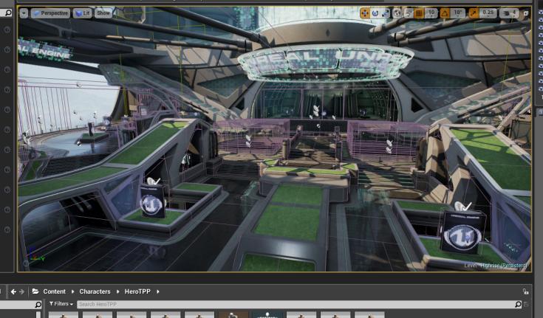543x318 pixels.
Task: Click the navigate back arrow in Content Browser
Action: tap(13, 291)
